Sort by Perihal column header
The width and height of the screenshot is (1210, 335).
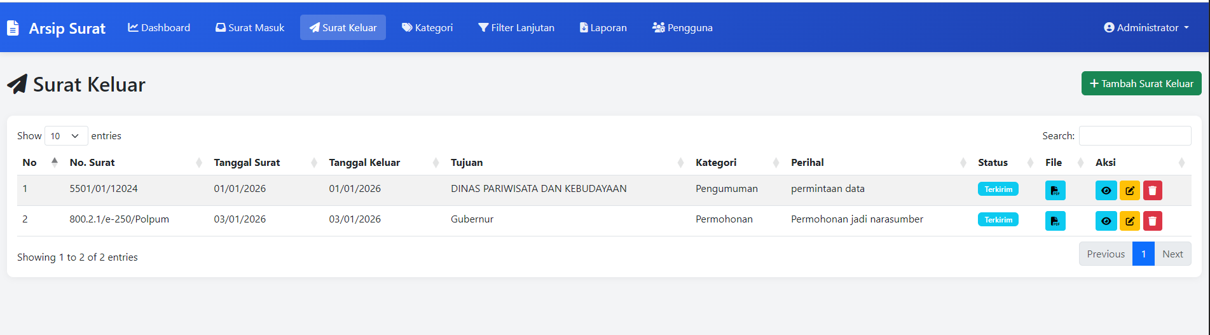coord(879,162)
